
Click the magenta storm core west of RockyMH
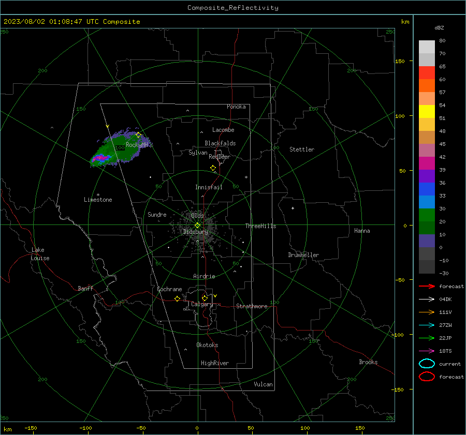point(101,158)
